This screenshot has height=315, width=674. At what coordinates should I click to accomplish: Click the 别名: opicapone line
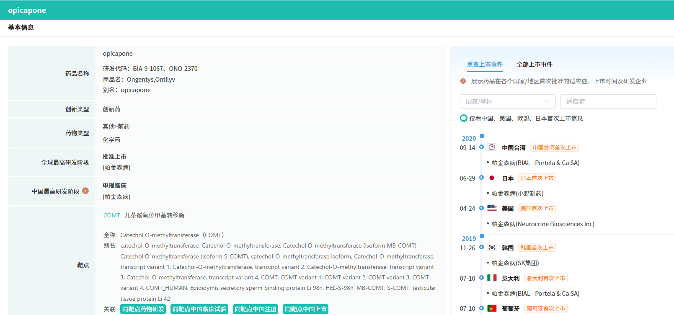click(x=127, y=90)
